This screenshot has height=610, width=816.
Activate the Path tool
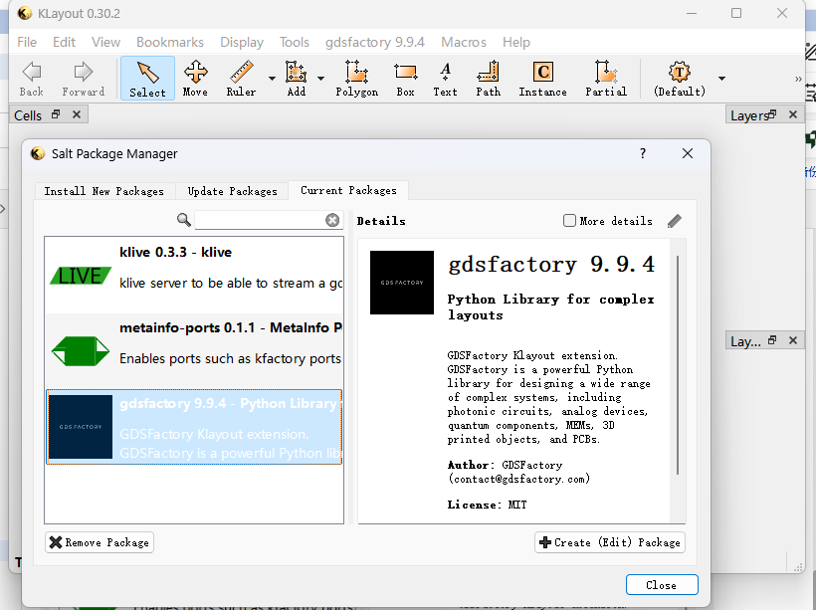[x=488, y=79]
